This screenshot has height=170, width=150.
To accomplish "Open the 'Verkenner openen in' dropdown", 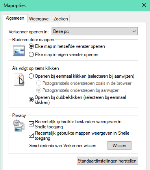I will (x=94, y=31).
